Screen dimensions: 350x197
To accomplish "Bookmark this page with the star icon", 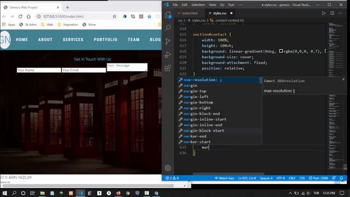I will [x=114, y=16].
